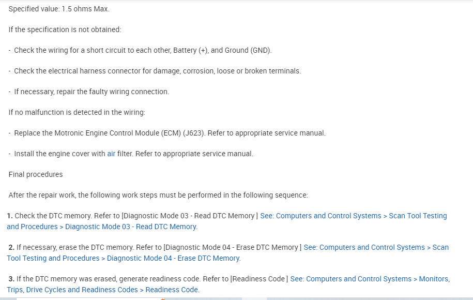473x300 pixels.
Task: Click bold step number 3
Action: click(11, 279)
